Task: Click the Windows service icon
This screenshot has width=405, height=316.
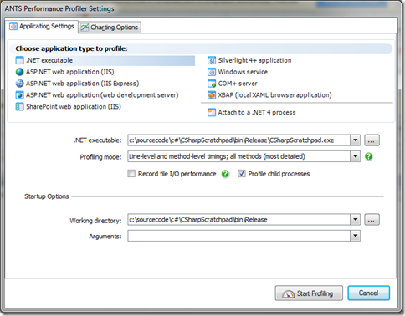Action: click(212, 72)
